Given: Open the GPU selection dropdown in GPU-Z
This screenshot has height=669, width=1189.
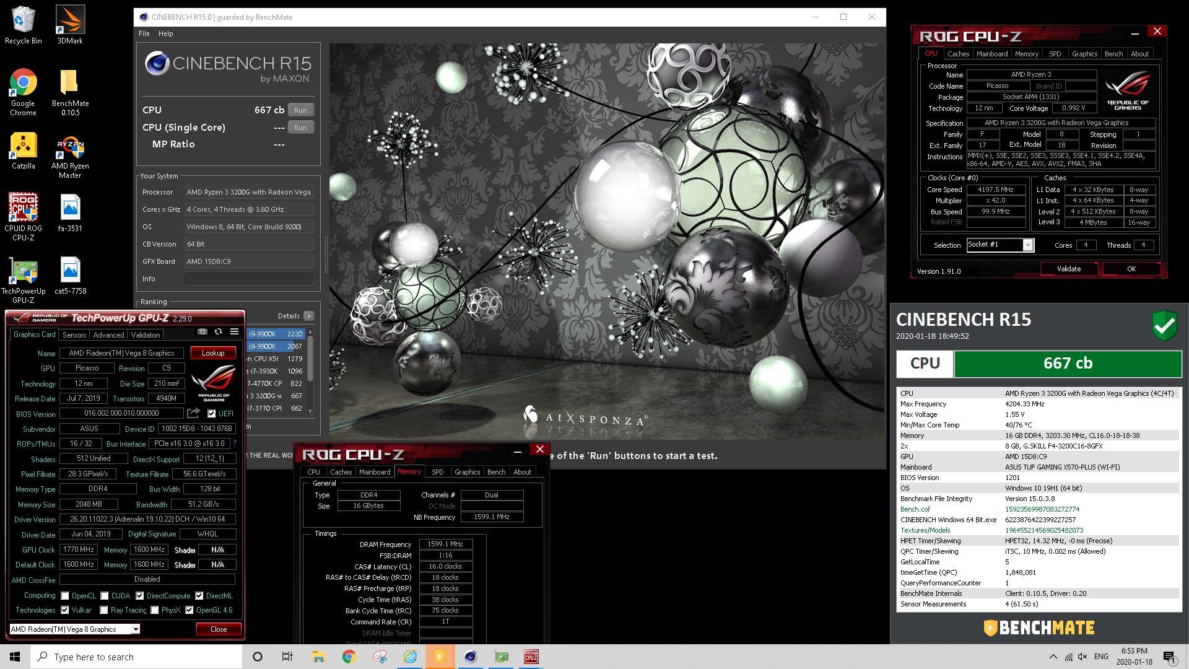Looking at the screenshot, I should click(75, 629).
